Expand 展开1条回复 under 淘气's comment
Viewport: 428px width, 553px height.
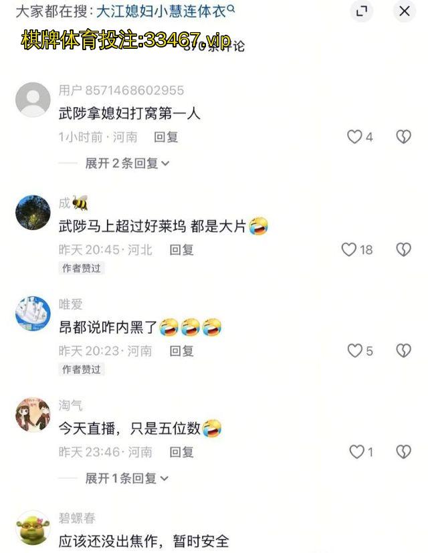126,479
